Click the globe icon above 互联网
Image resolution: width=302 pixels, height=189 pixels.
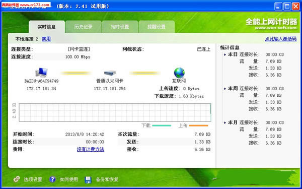179,73
